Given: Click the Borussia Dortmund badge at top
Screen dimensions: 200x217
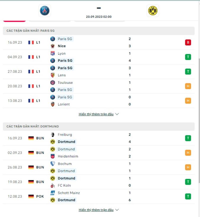Looking at the screenshot, I should 152,11.
